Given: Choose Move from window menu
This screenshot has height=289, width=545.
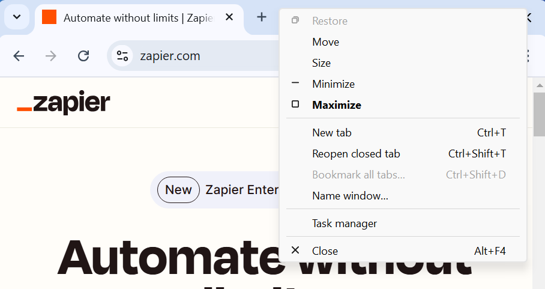Looking at the screenshot, I should (x=403, y=42).
